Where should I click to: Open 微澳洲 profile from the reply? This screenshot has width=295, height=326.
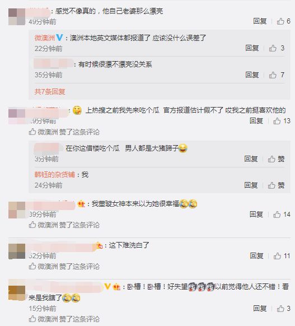(44, 38)
